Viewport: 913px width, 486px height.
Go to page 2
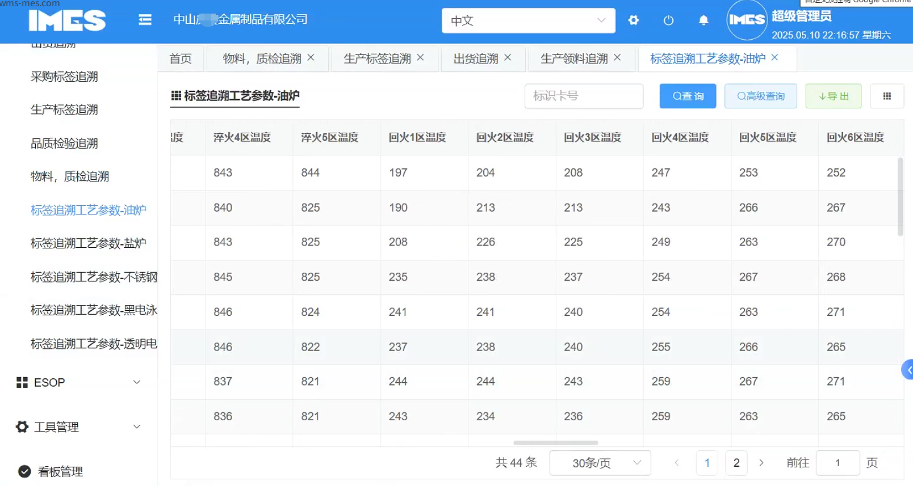736,463
